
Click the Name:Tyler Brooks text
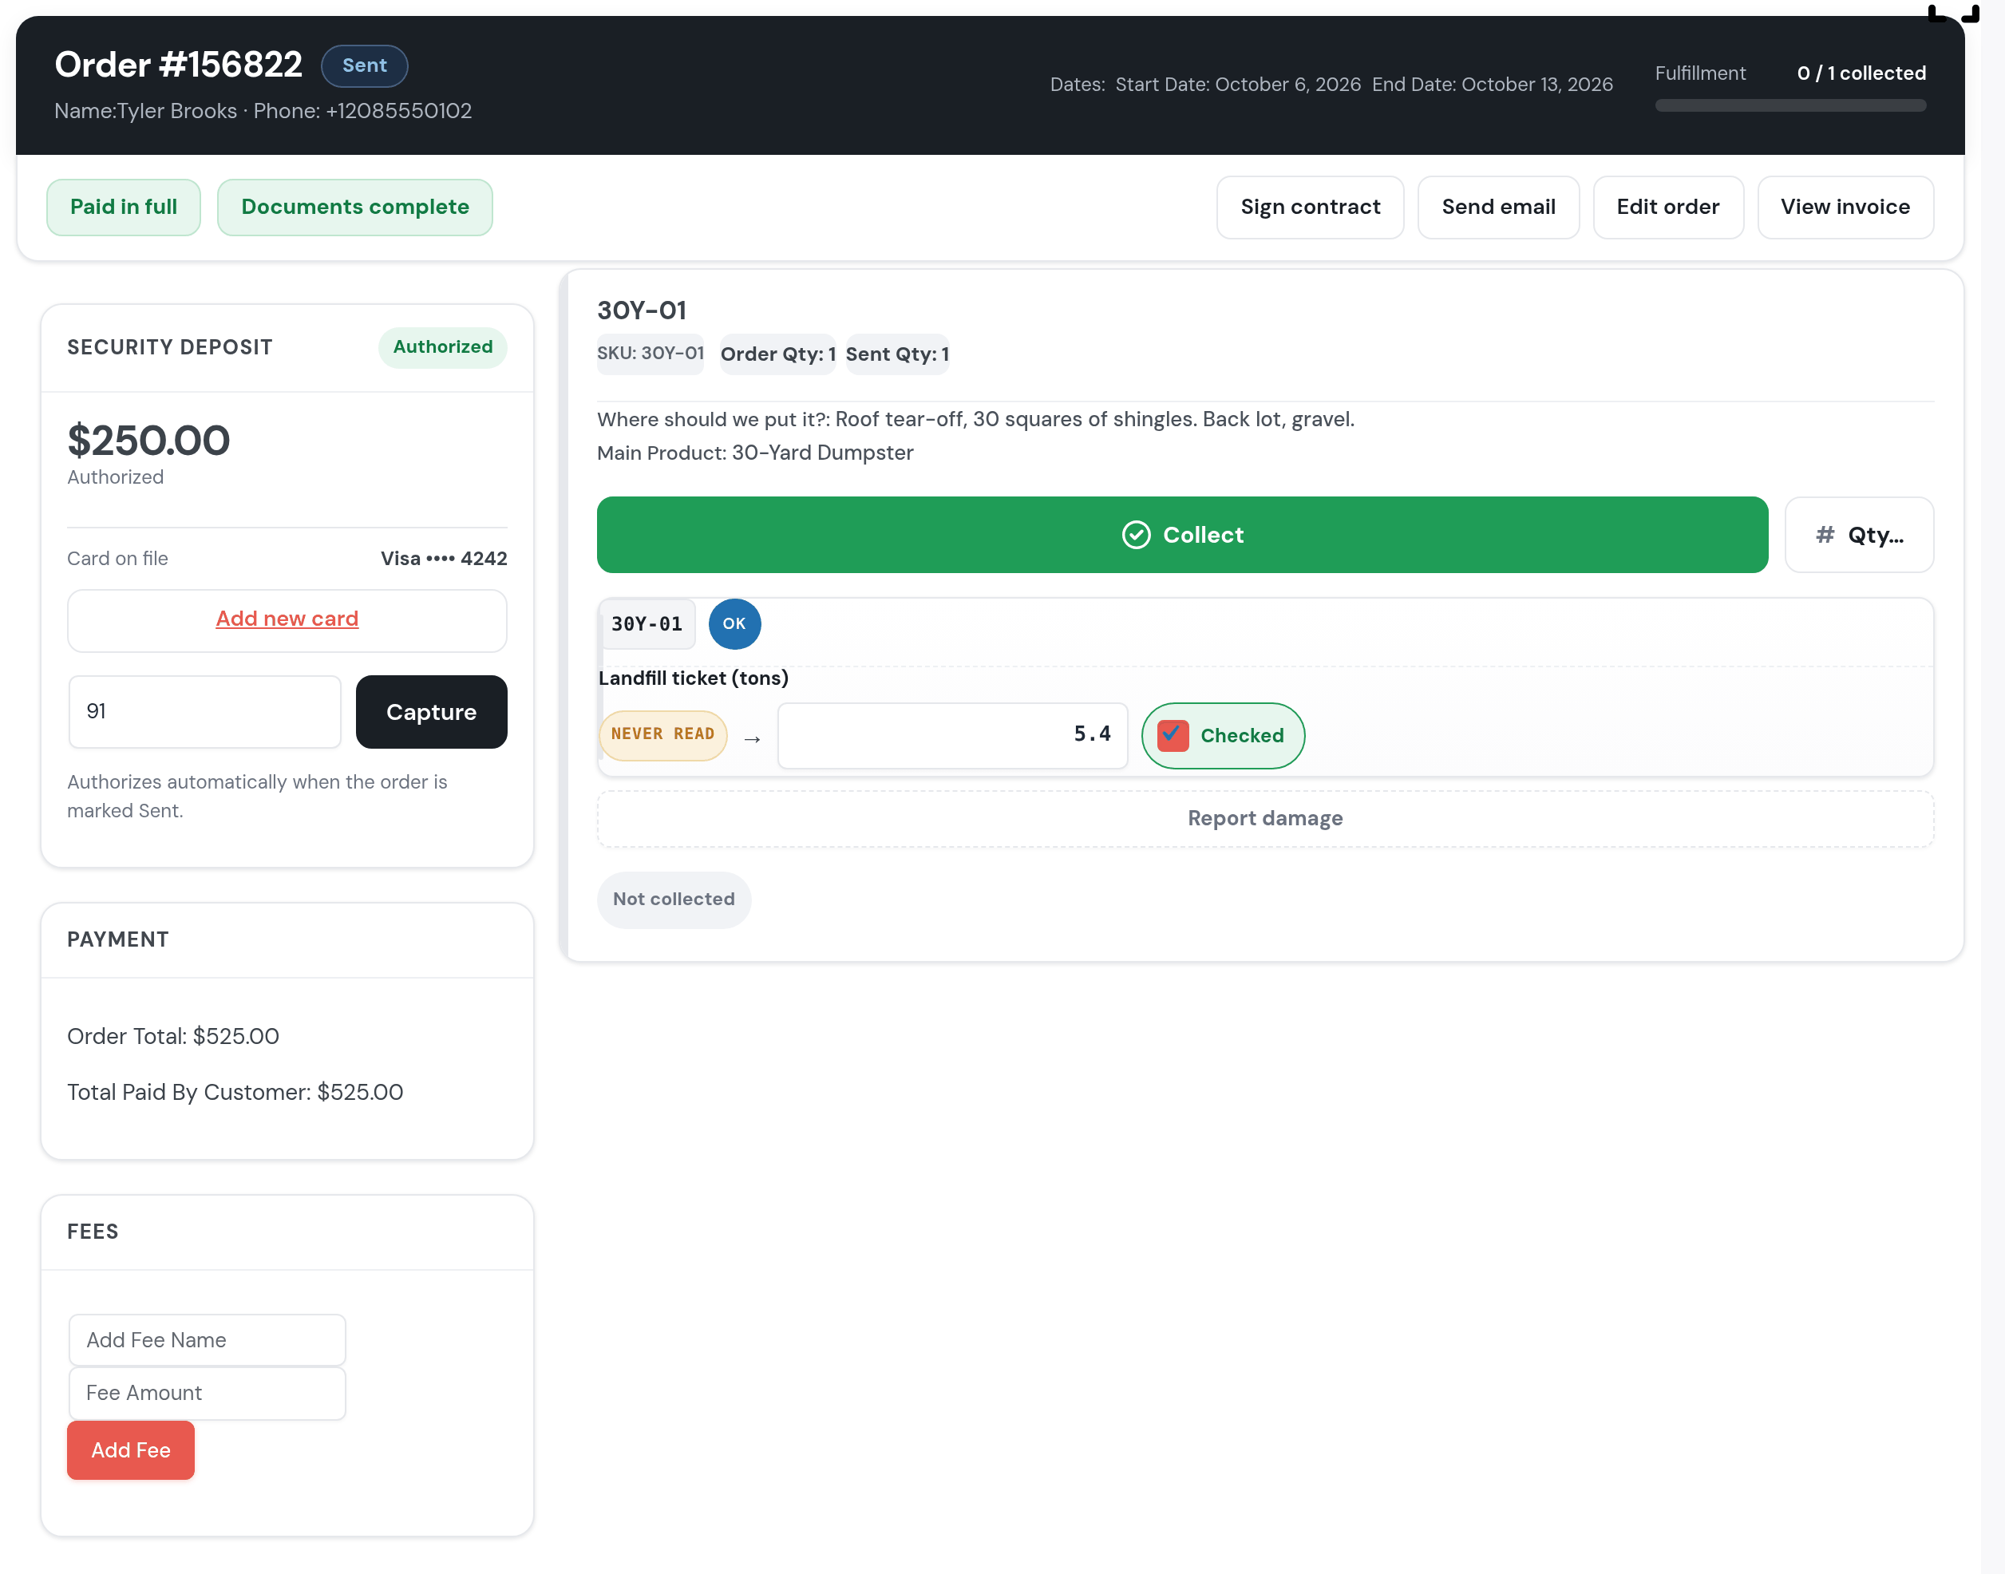pos(145,111)
